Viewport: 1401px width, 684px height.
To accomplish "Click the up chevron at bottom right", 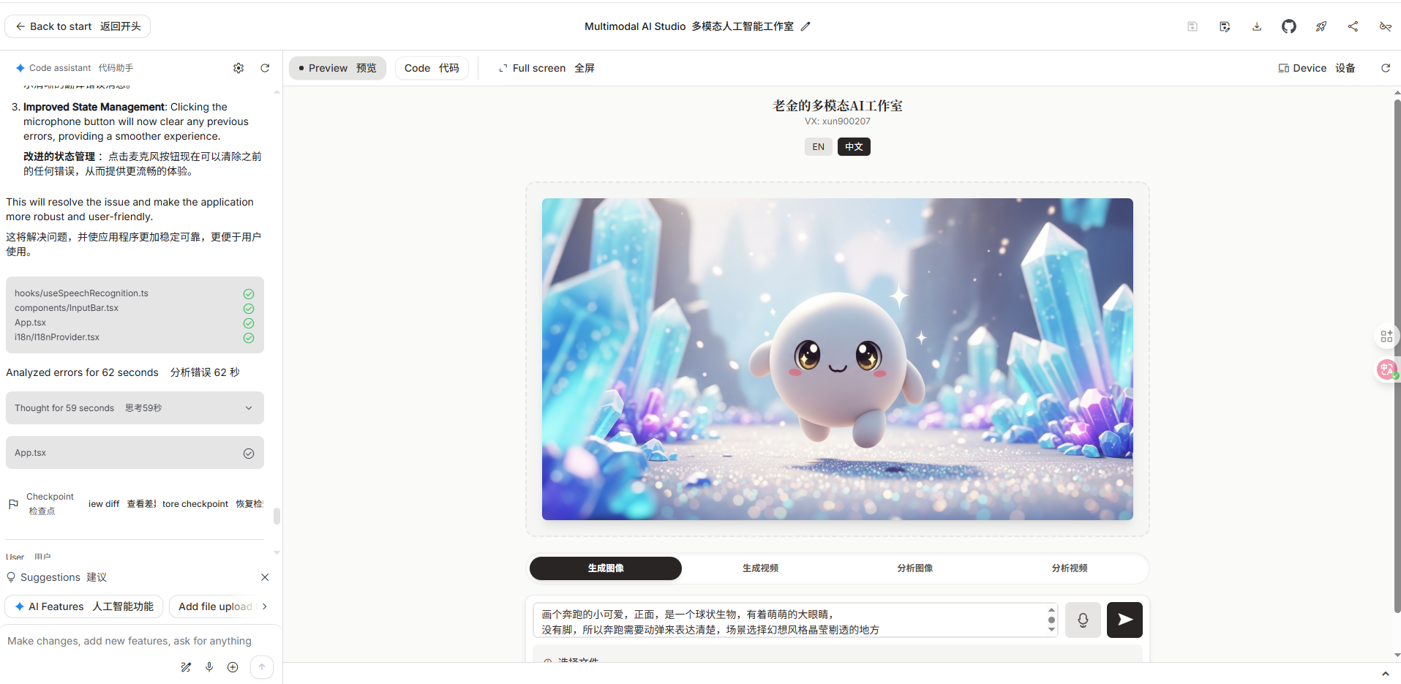I will (1386, 674).
